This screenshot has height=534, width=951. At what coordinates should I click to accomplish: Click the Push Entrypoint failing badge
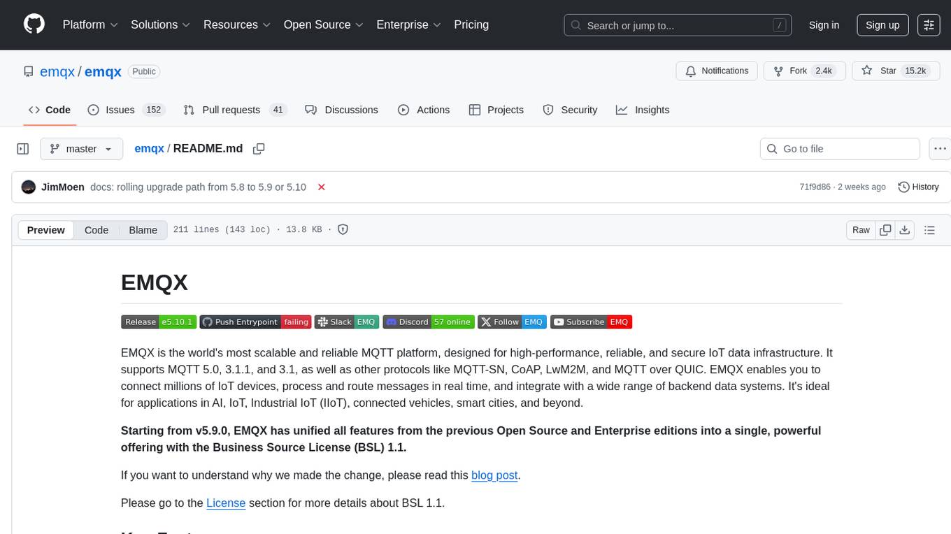(255, 322)
